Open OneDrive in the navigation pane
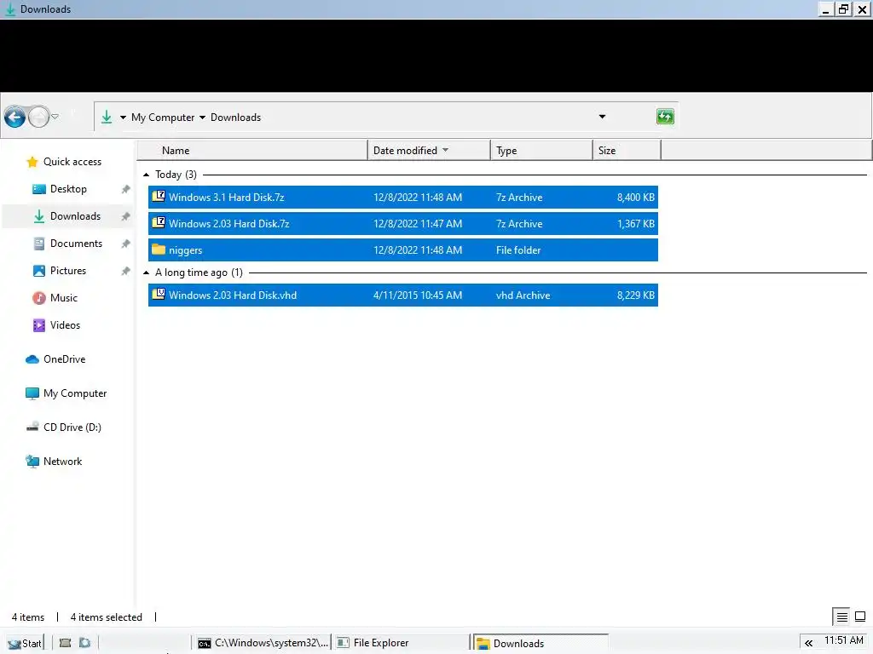The width and height of the screenshot is (873, 654). pyautogui.click(x=65, y=359)
